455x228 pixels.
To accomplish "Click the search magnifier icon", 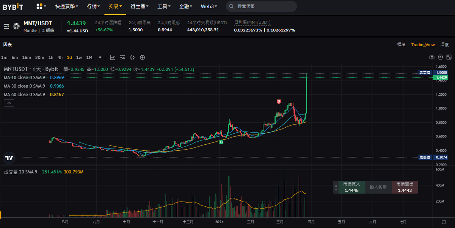I will click(232, 6).
